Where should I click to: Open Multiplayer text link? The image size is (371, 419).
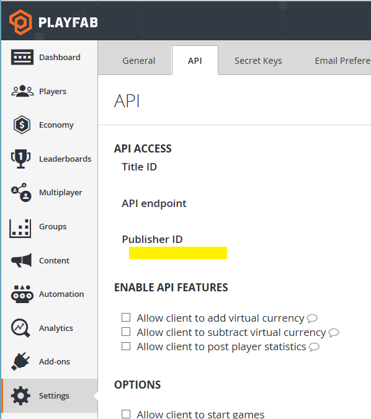tap(61, 192)
